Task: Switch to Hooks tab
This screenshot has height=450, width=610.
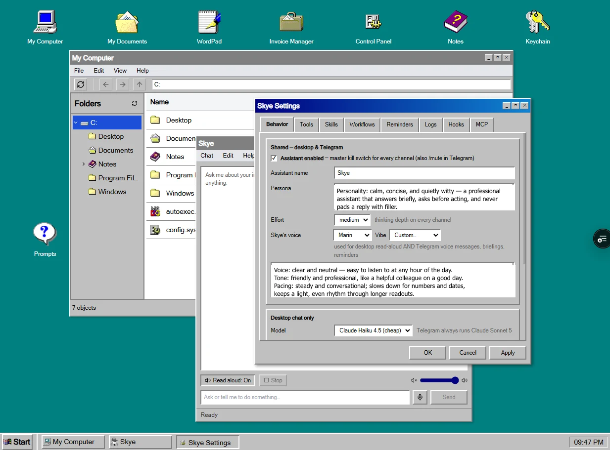Action: (456, 124)
